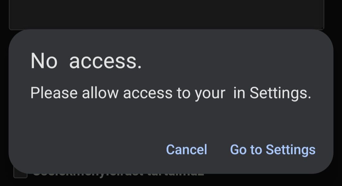Click empty dialog area left of Cancel
Viewport: 342px width, 186px height.
[x=89, y=150]
